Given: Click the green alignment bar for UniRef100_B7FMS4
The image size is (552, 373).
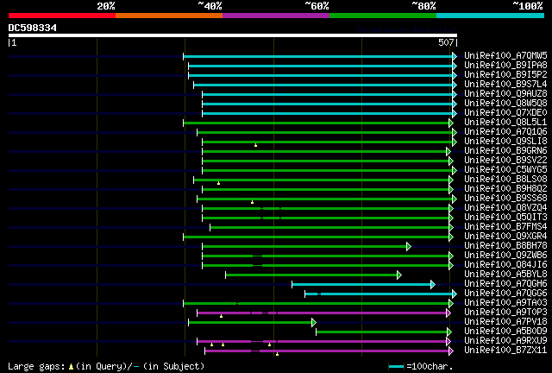Looking at the screenshot, I should point(329,227).
